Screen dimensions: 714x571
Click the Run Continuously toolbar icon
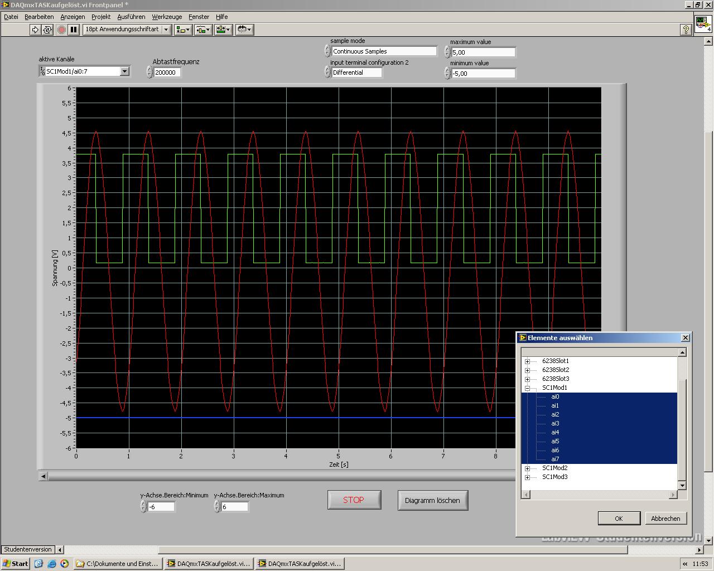[47, 30]
